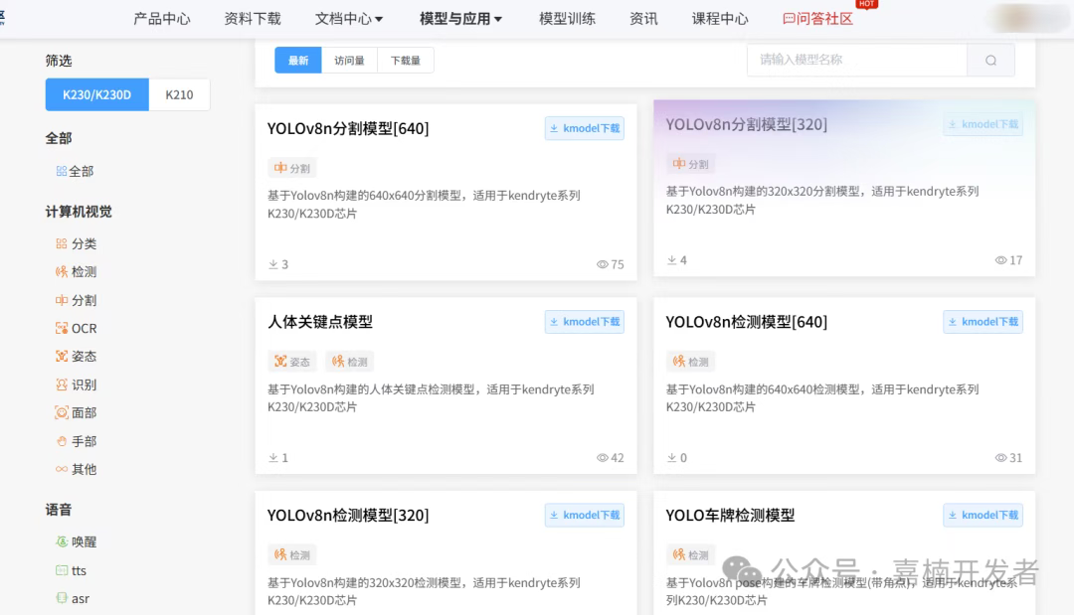
Task: Click 分割 tag on YOLOv8n分割模型[640] card
Action: pos(291,168)
